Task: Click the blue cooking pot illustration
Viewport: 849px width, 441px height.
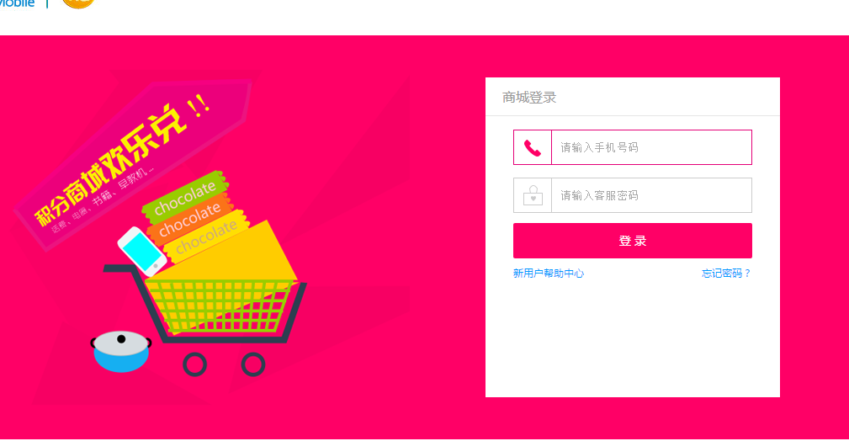Action: pyautogui.click(x=120, y=351)
